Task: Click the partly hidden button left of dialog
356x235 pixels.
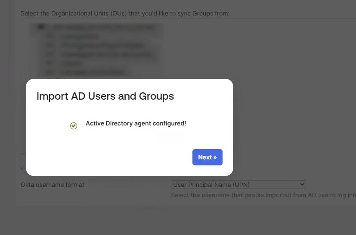Action: 23,161
